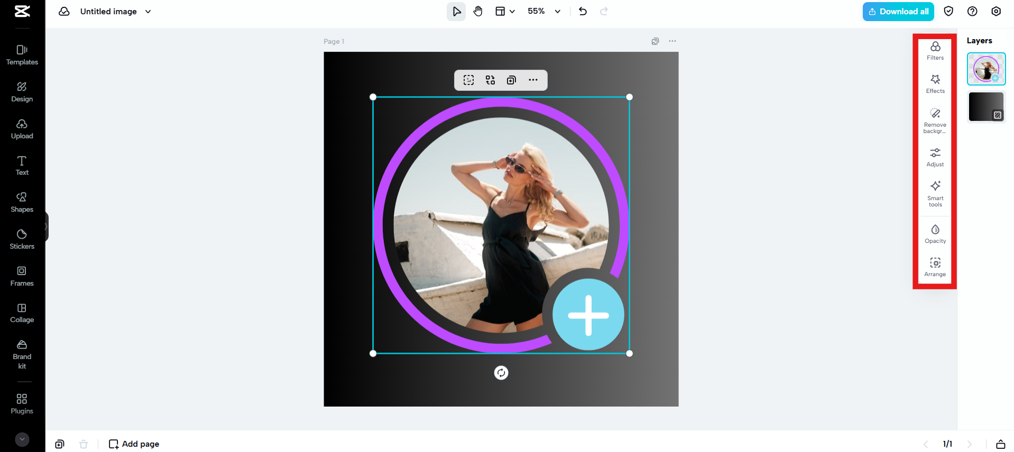Open the Filters tool

(x=935, y=51)
